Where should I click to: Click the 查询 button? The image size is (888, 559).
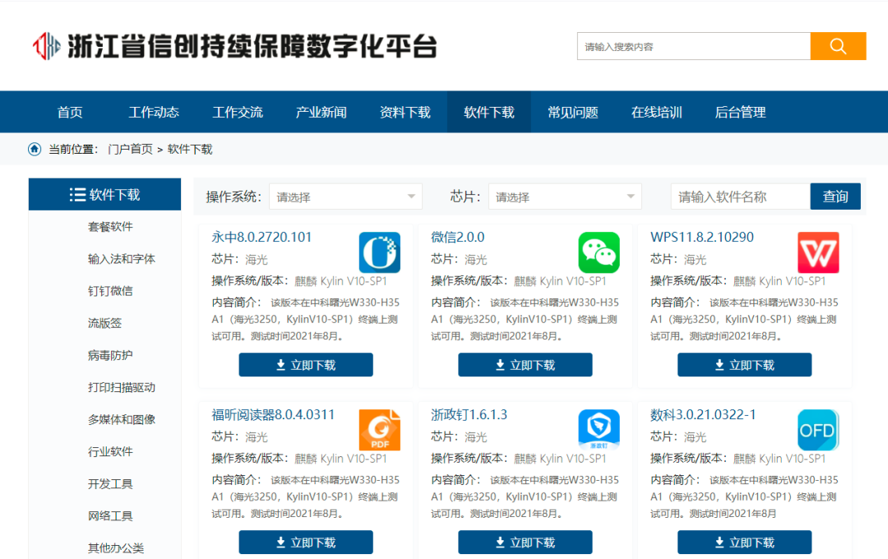[835, 196]
